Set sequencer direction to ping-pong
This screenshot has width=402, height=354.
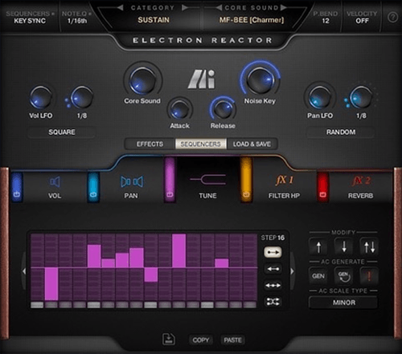click(273, 285)
